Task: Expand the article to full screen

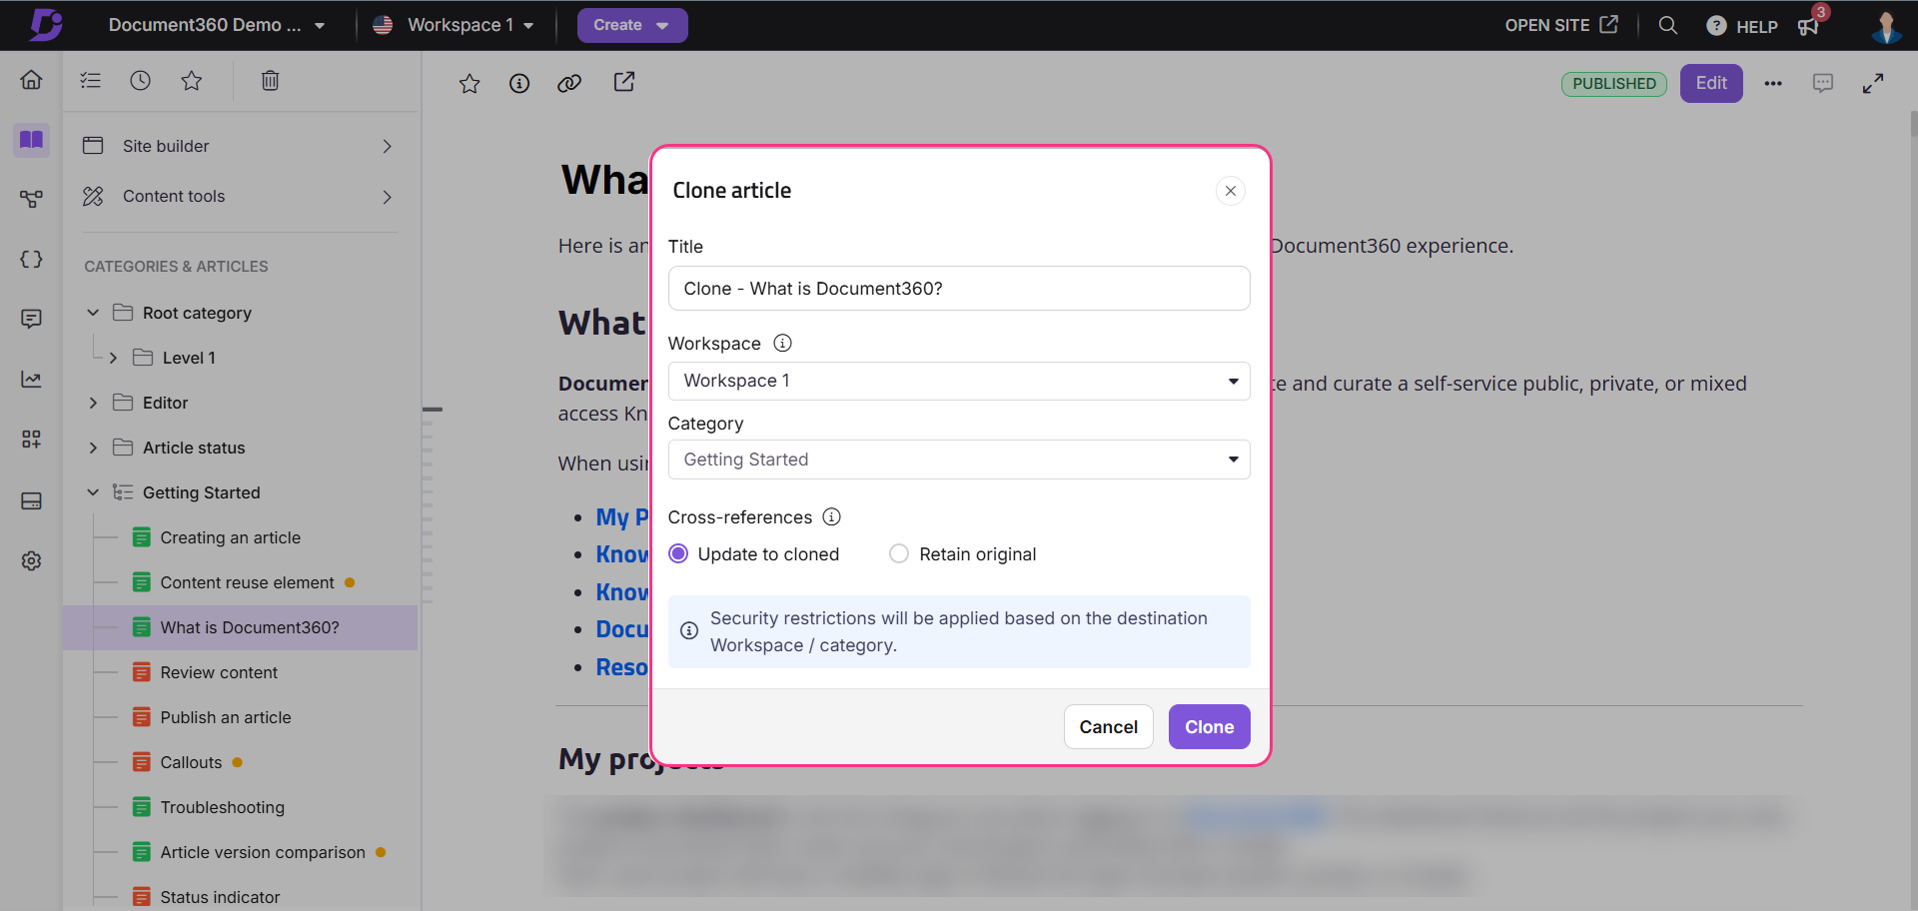Action: pos(1873,84)
